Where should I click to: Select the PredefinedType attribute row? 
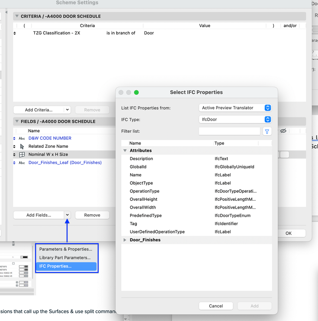click(x=197, y=215)
